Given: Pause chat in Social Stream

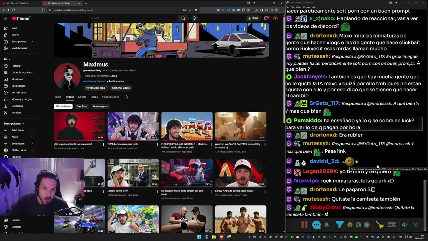Looking at the screenshot, I should click(x=304, y=225).
